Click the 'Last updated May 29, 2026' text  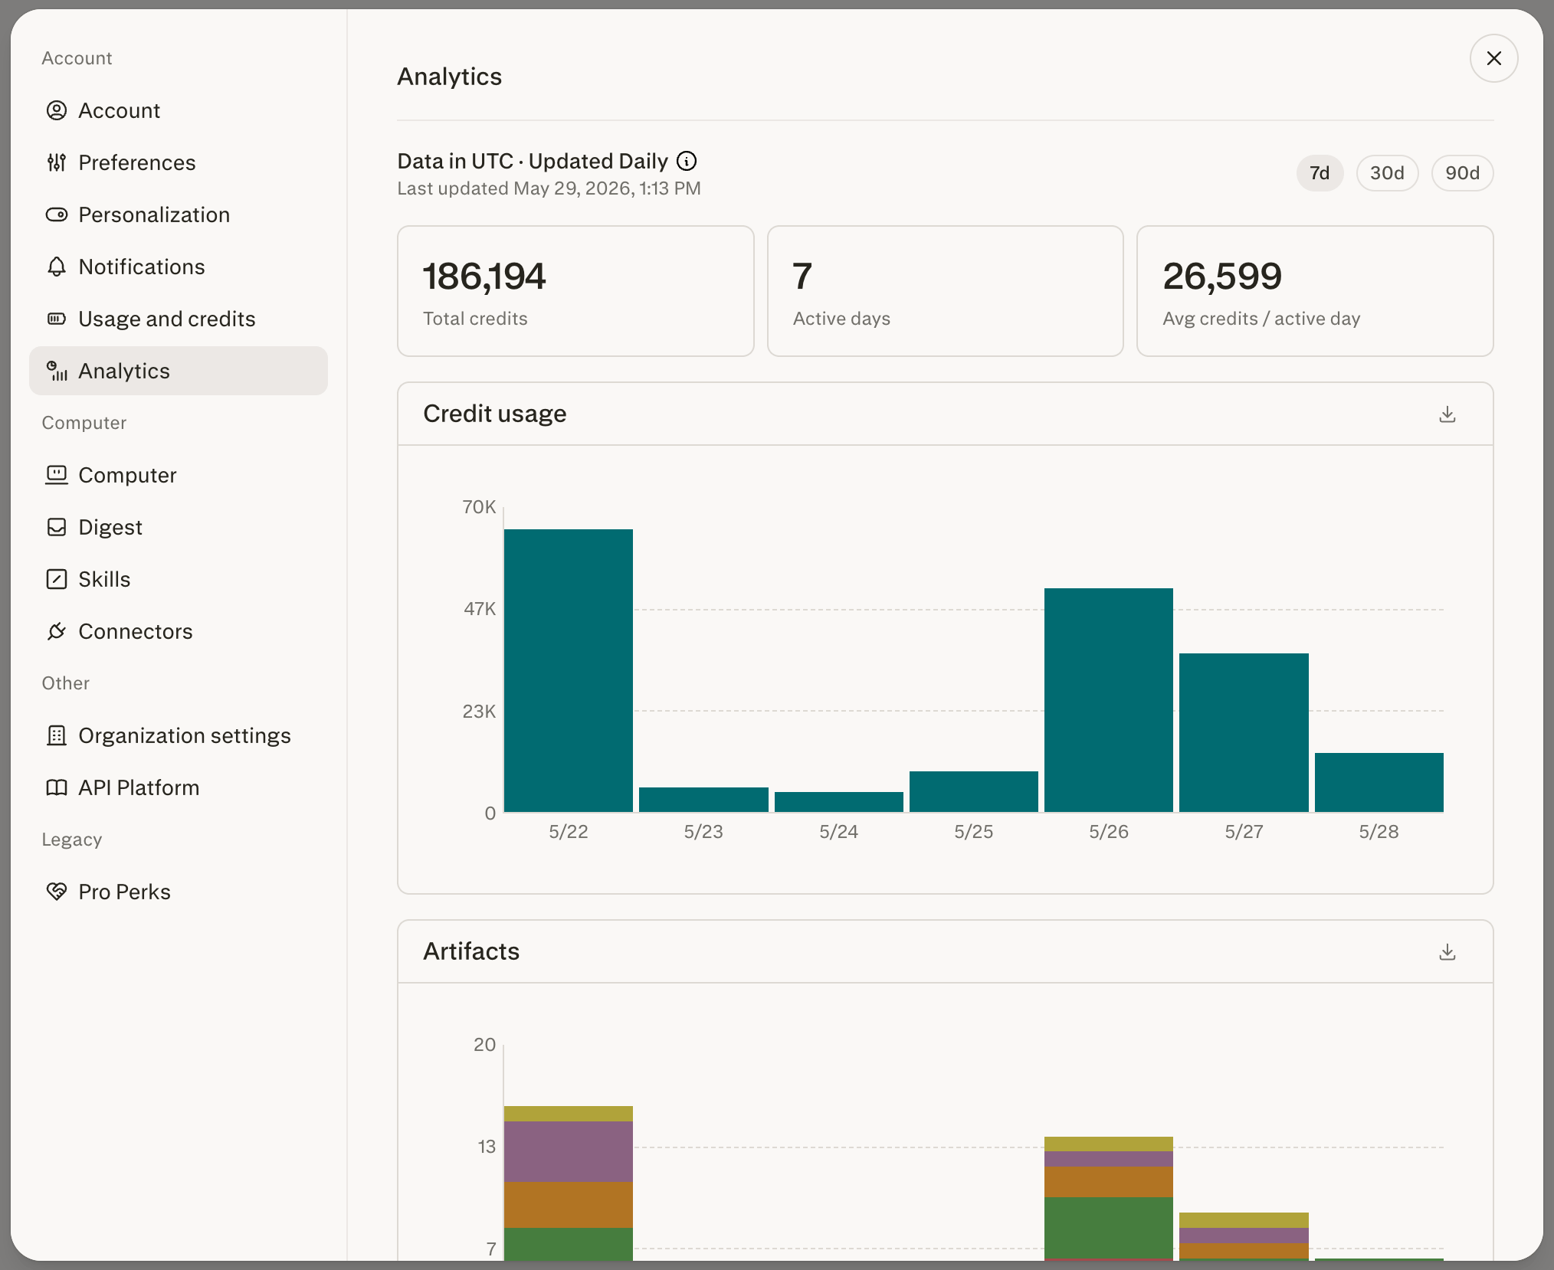[549, 188]
